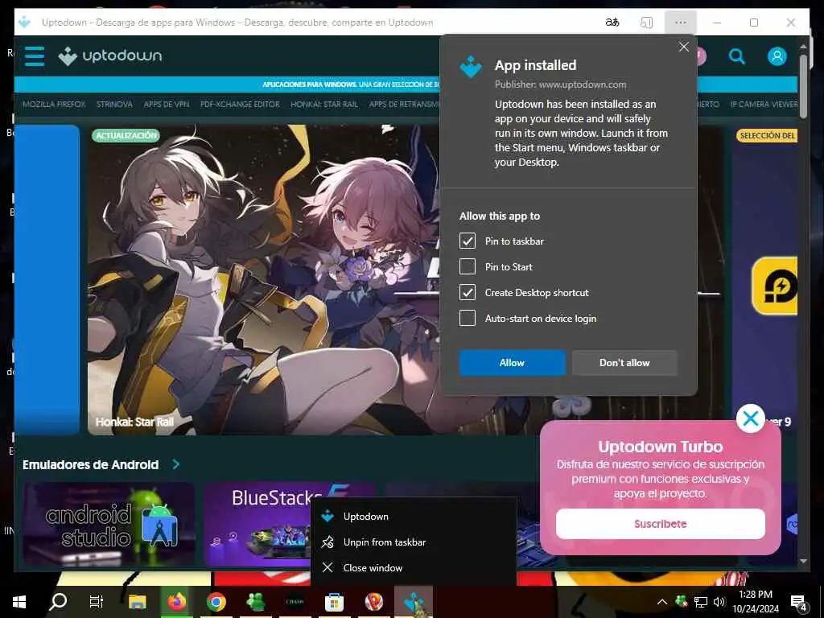Screen dimensions: 824x618
Task: Open the Honkai: Star Rail navigation link
Action: [324, 104]
